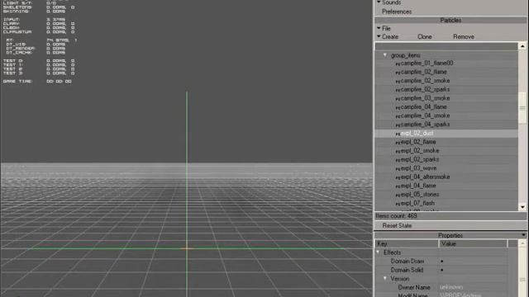Collapse the group_items tree node
The image size is (529, 297).
(385, 55)
